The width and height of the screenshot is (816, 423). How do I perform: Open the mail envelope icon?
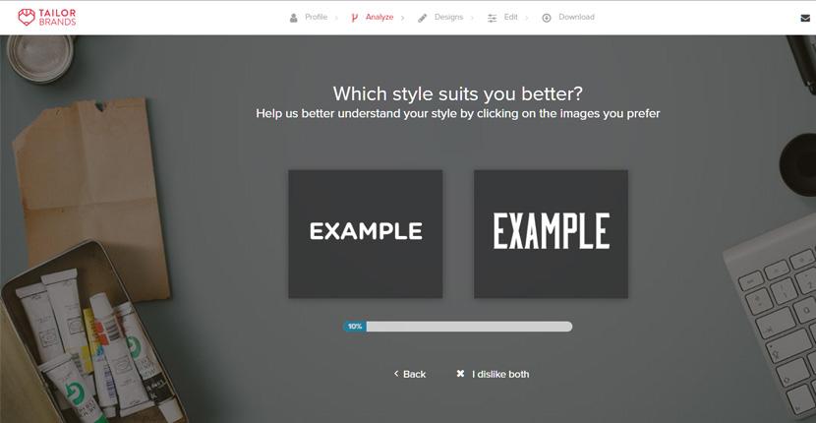(805, 18)
